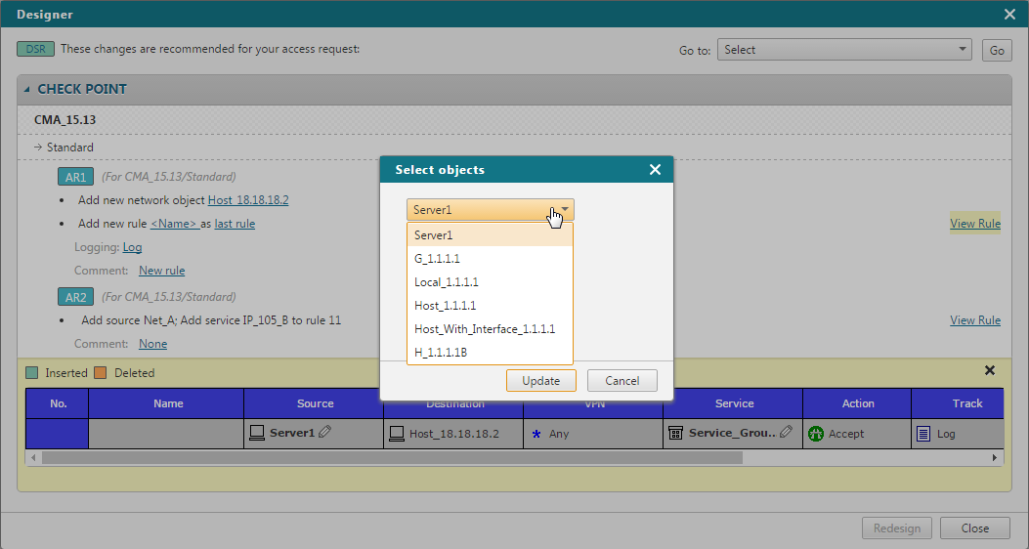This screenshot has width=1029, height=549.
Task: Toggle the Server1 object dropdown arrow
Action: [x=564, y=209]
